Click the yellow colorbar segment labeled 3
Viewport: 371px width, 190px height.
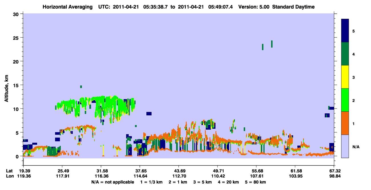click(x=345, y=77)
